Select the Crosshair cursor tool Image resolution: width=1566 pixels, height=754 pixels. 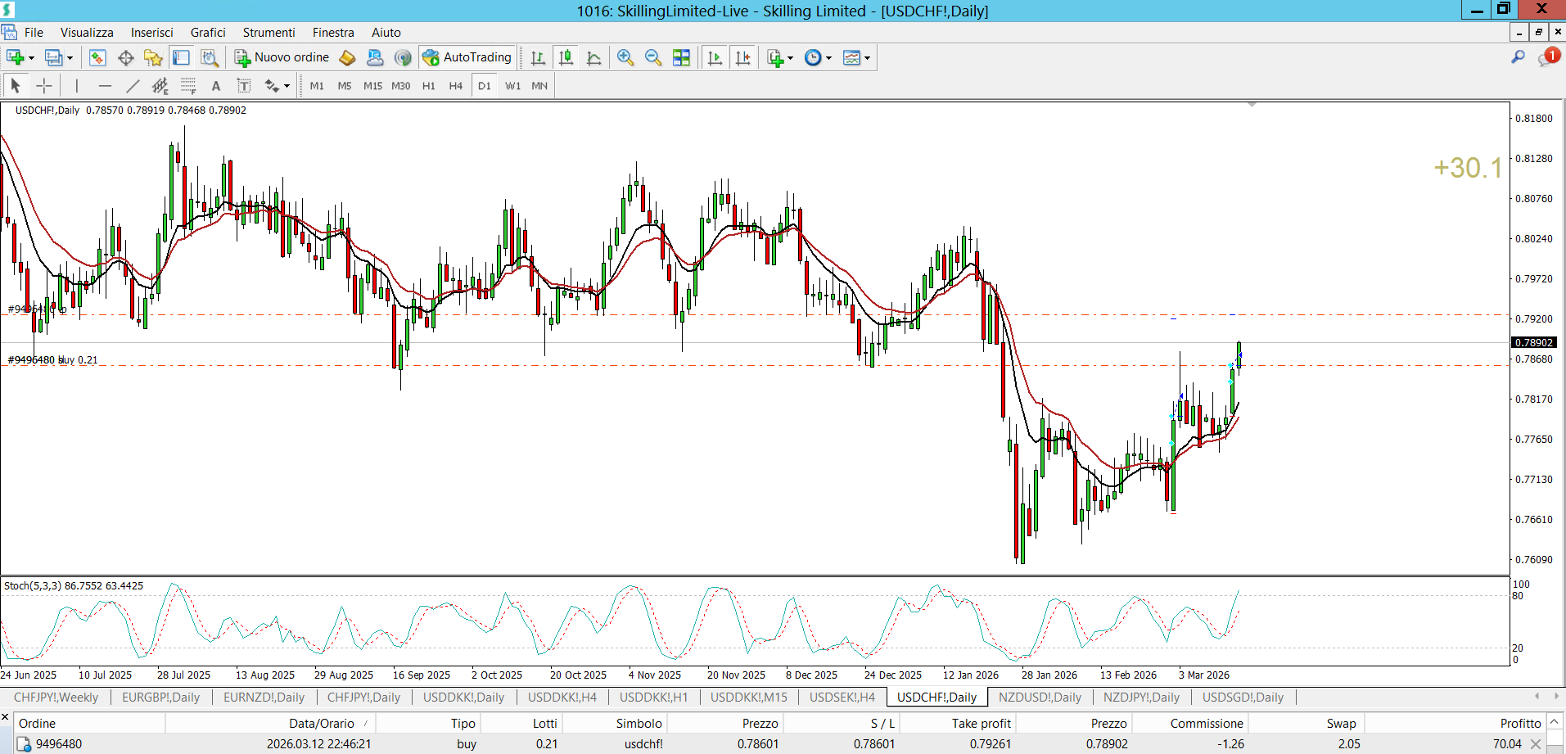click(44, 86)
